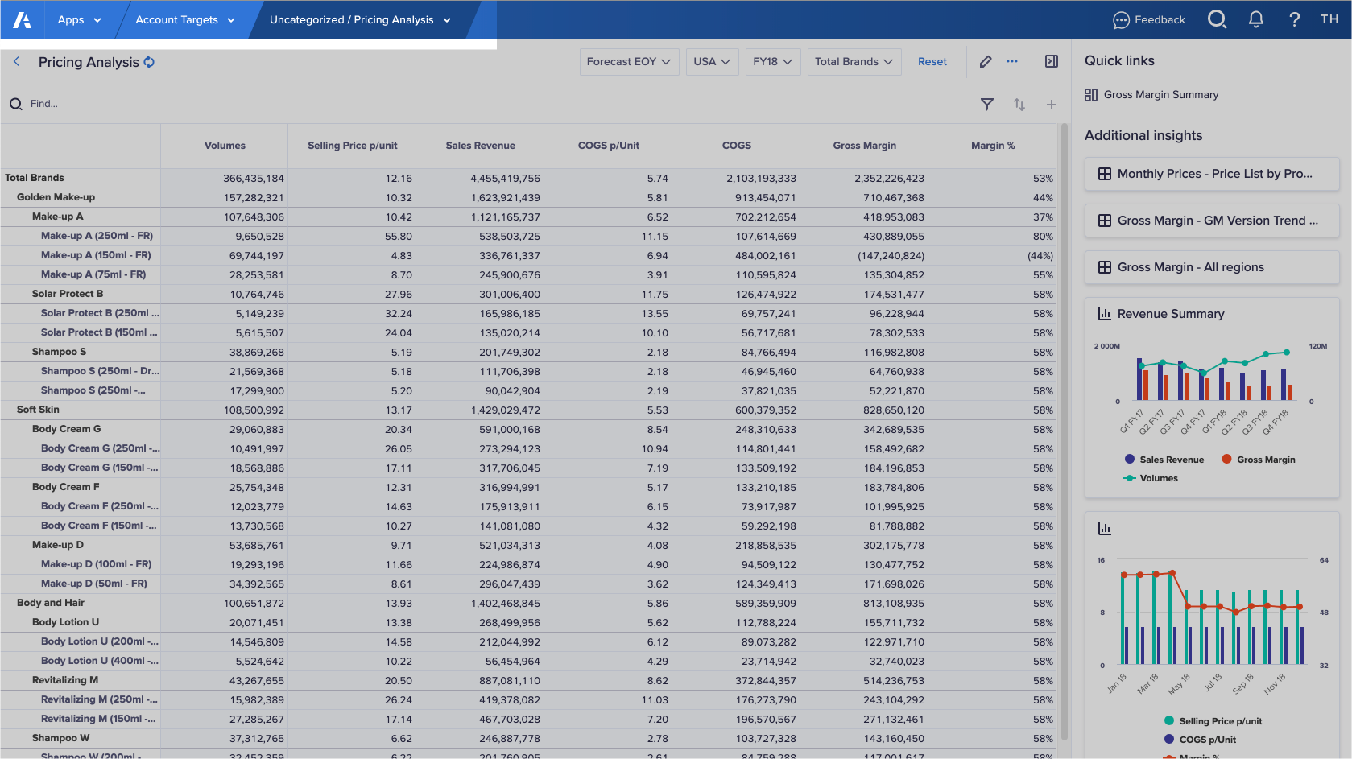
Task: Select the COGS p/Unit column header
Action: pos(609,146)
